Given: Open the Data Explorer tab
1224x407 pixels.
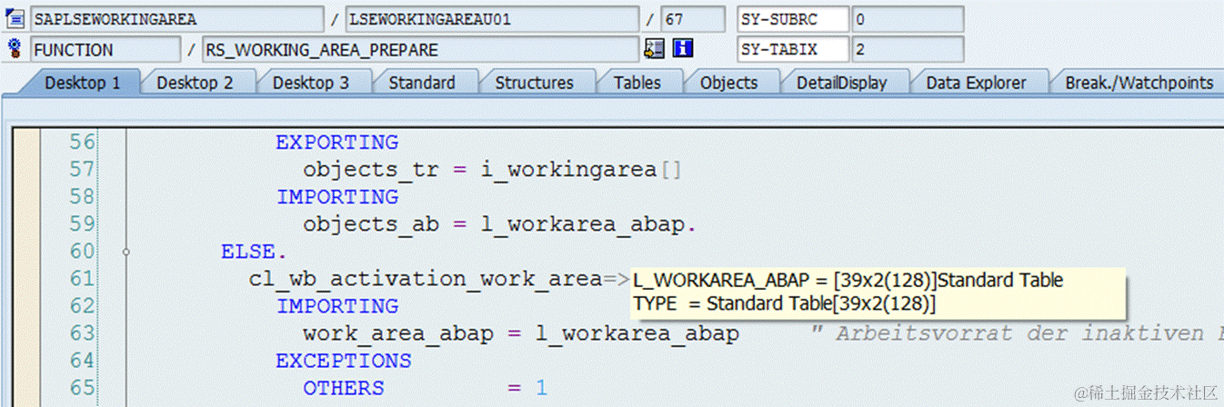Looking at the screenshot, I should [x=976, y=83].
